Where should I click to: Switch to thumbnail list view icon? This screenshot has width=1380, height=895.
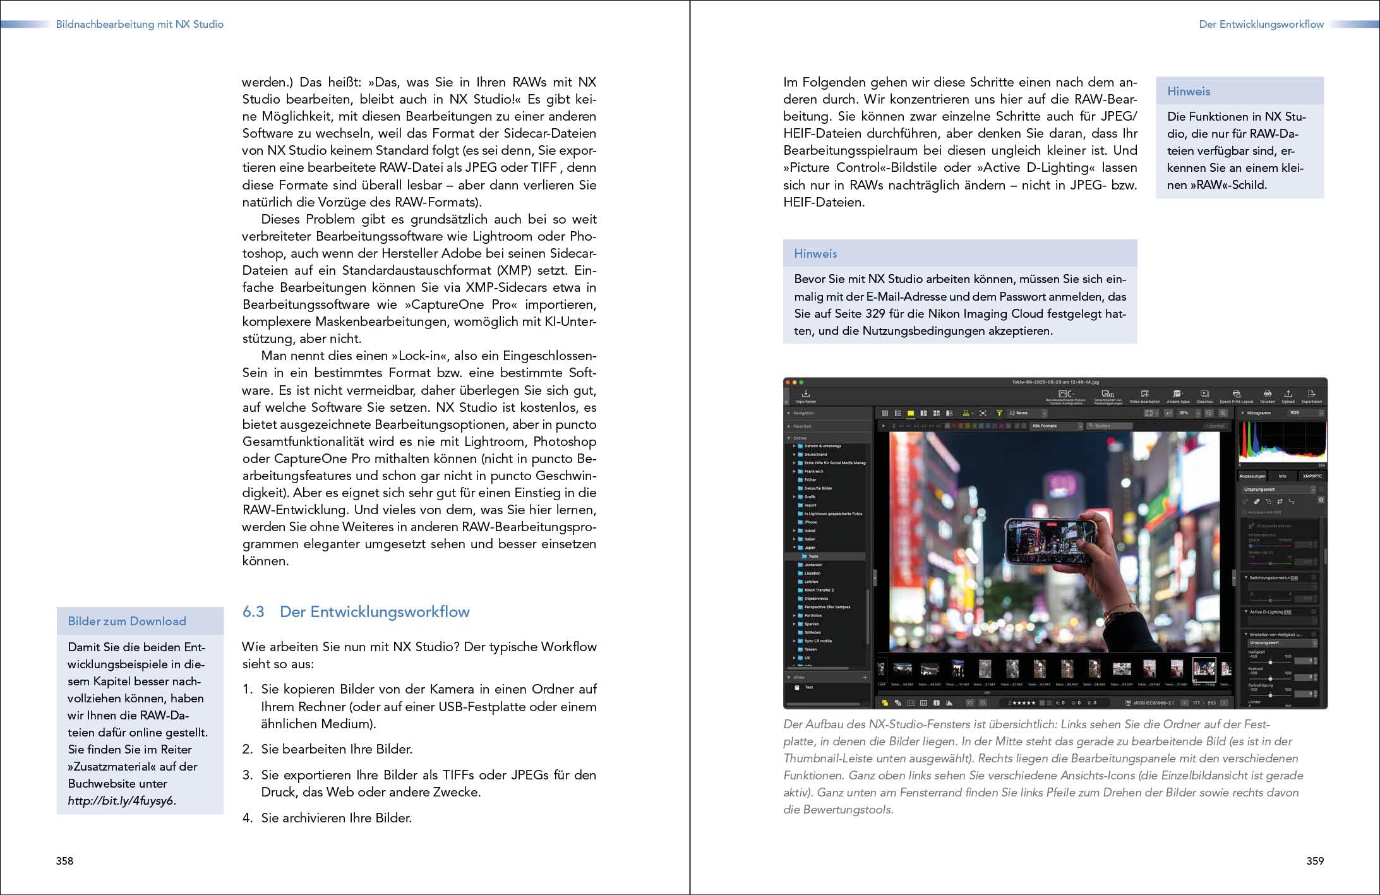click(898, 413)
